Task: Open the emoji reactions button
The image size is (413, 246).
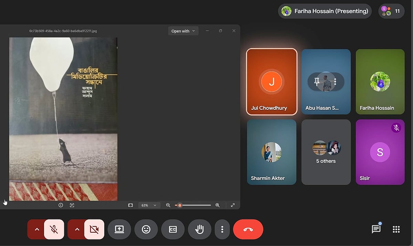Action: pos(146,229)
